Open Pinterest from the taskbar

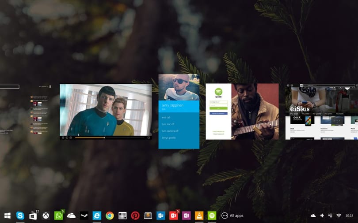click(x=135, y=216)
